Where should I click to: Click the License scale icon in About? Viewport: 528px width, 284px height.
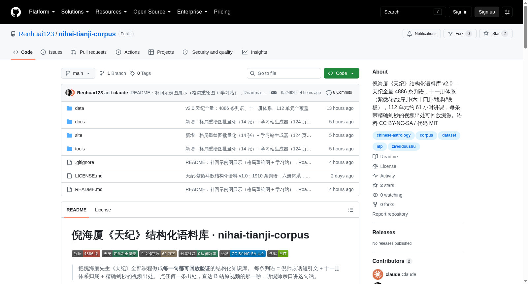pyautogui.click(x=375, y=166)
